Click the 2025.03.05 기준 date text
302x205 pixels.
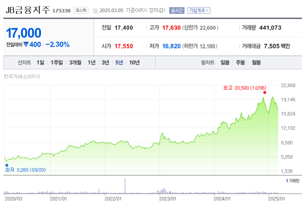pos(132,10)
